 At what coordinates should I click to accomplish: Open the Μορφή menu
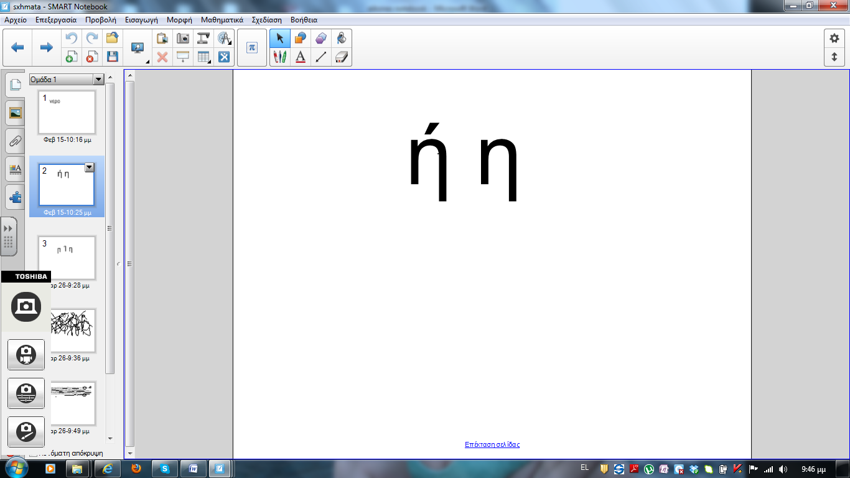click(x=179, y=20)
